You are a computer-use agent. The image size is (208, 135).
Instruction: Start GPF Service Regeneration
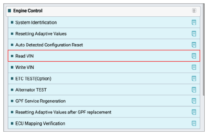click(x=104, y=101)
